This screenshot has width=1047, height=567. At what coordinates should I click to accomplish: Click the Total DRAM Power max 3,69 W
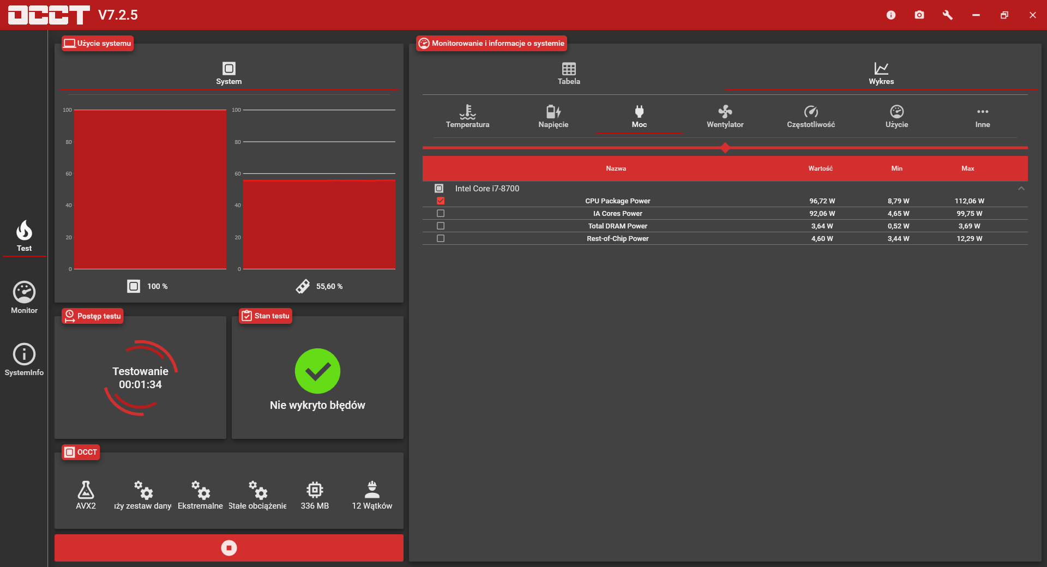(969, 226)
